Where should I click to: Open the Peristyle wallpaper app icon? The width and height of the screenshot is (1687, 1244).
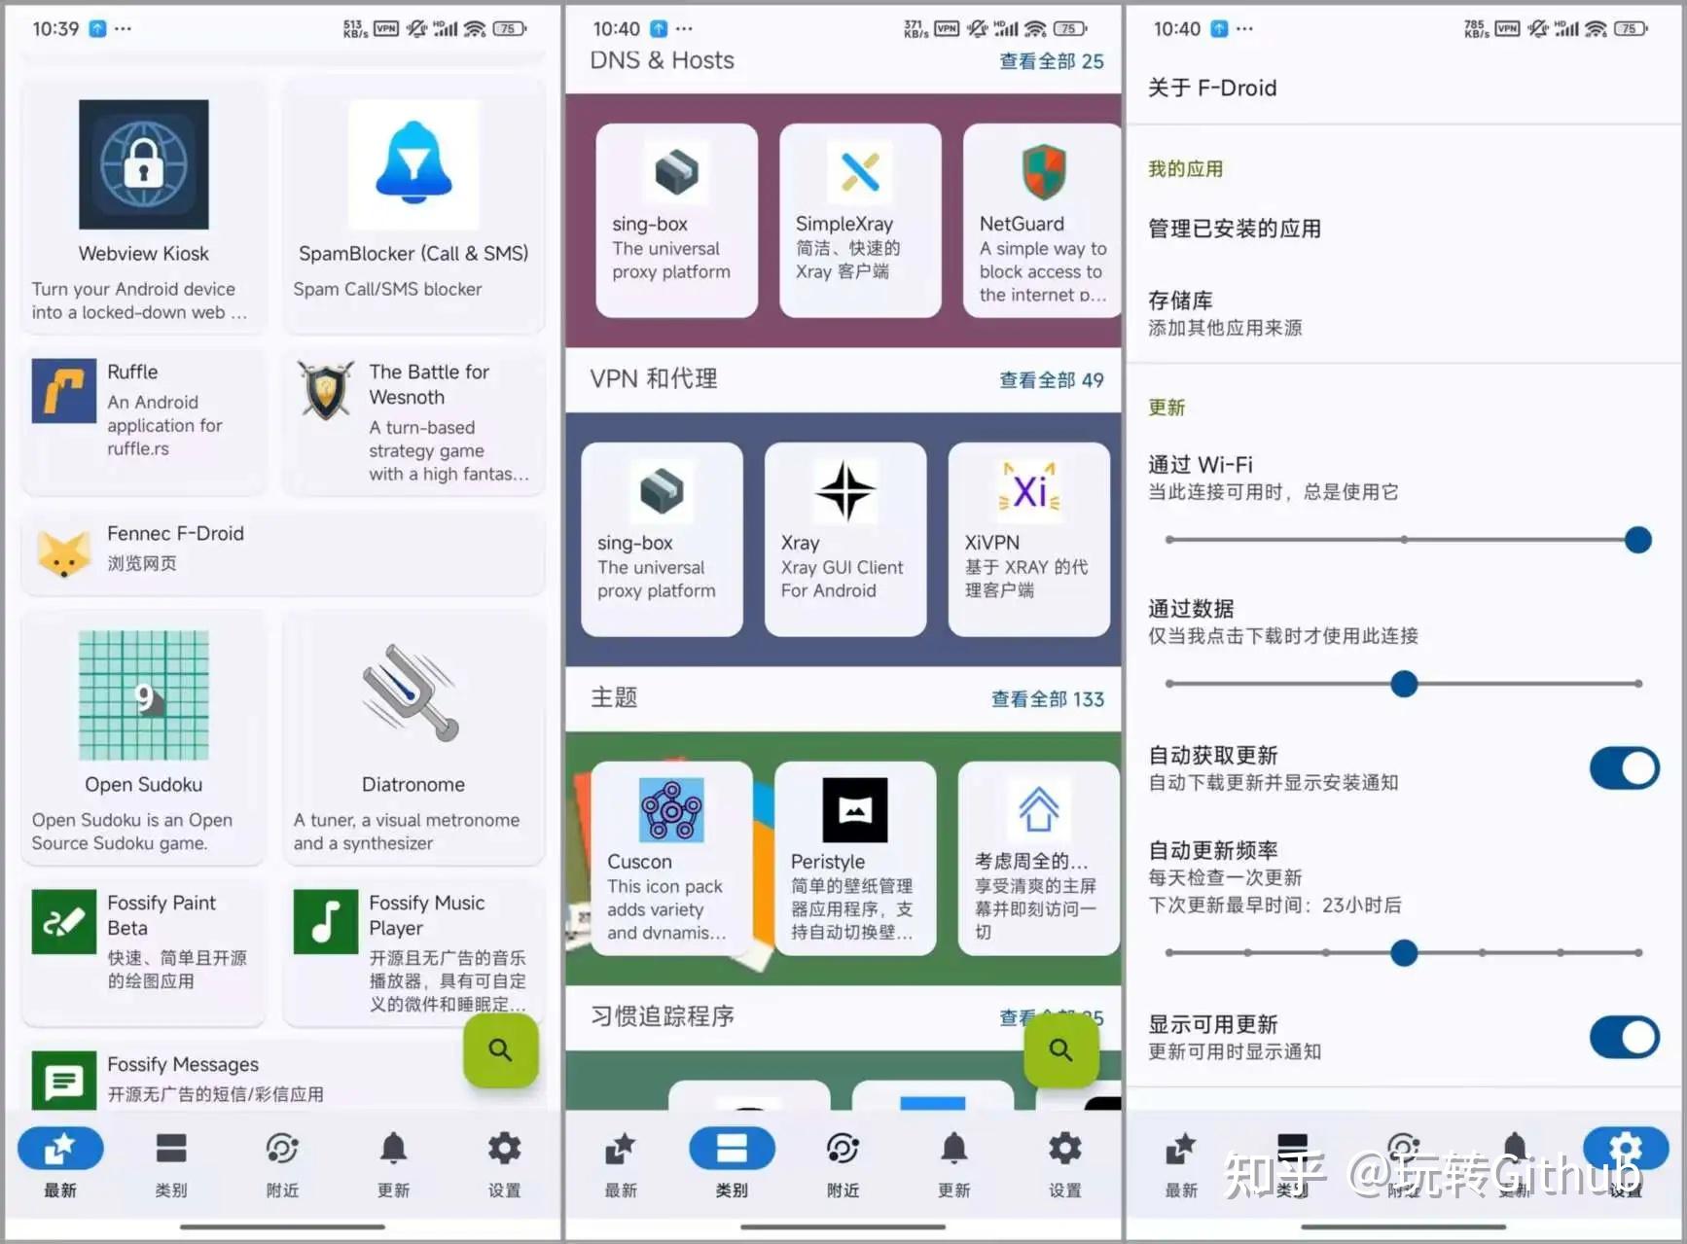point(855,809)
